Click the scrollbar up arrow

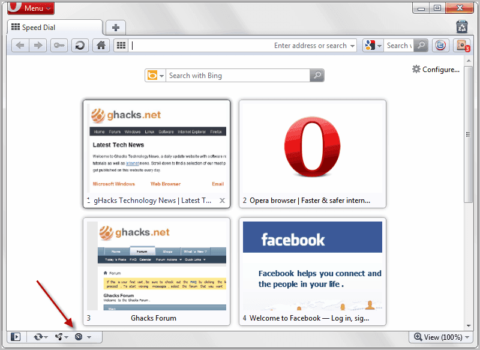(469, 61)
